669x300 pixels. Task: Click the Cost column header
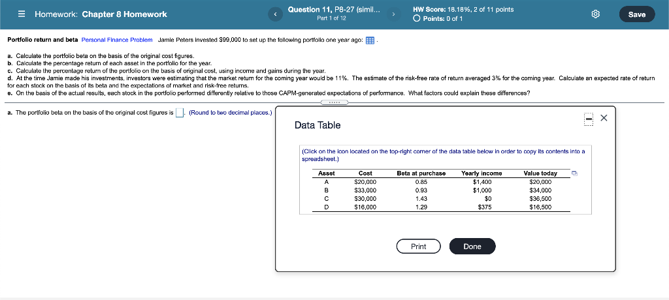[x=365, y=173]
